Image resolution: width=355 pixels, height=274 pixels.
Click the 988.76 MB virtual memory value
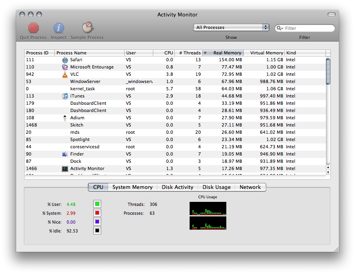[271, 82]
